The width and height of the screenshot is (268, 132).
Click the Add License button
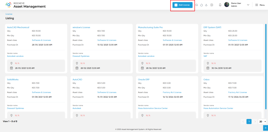182,5
